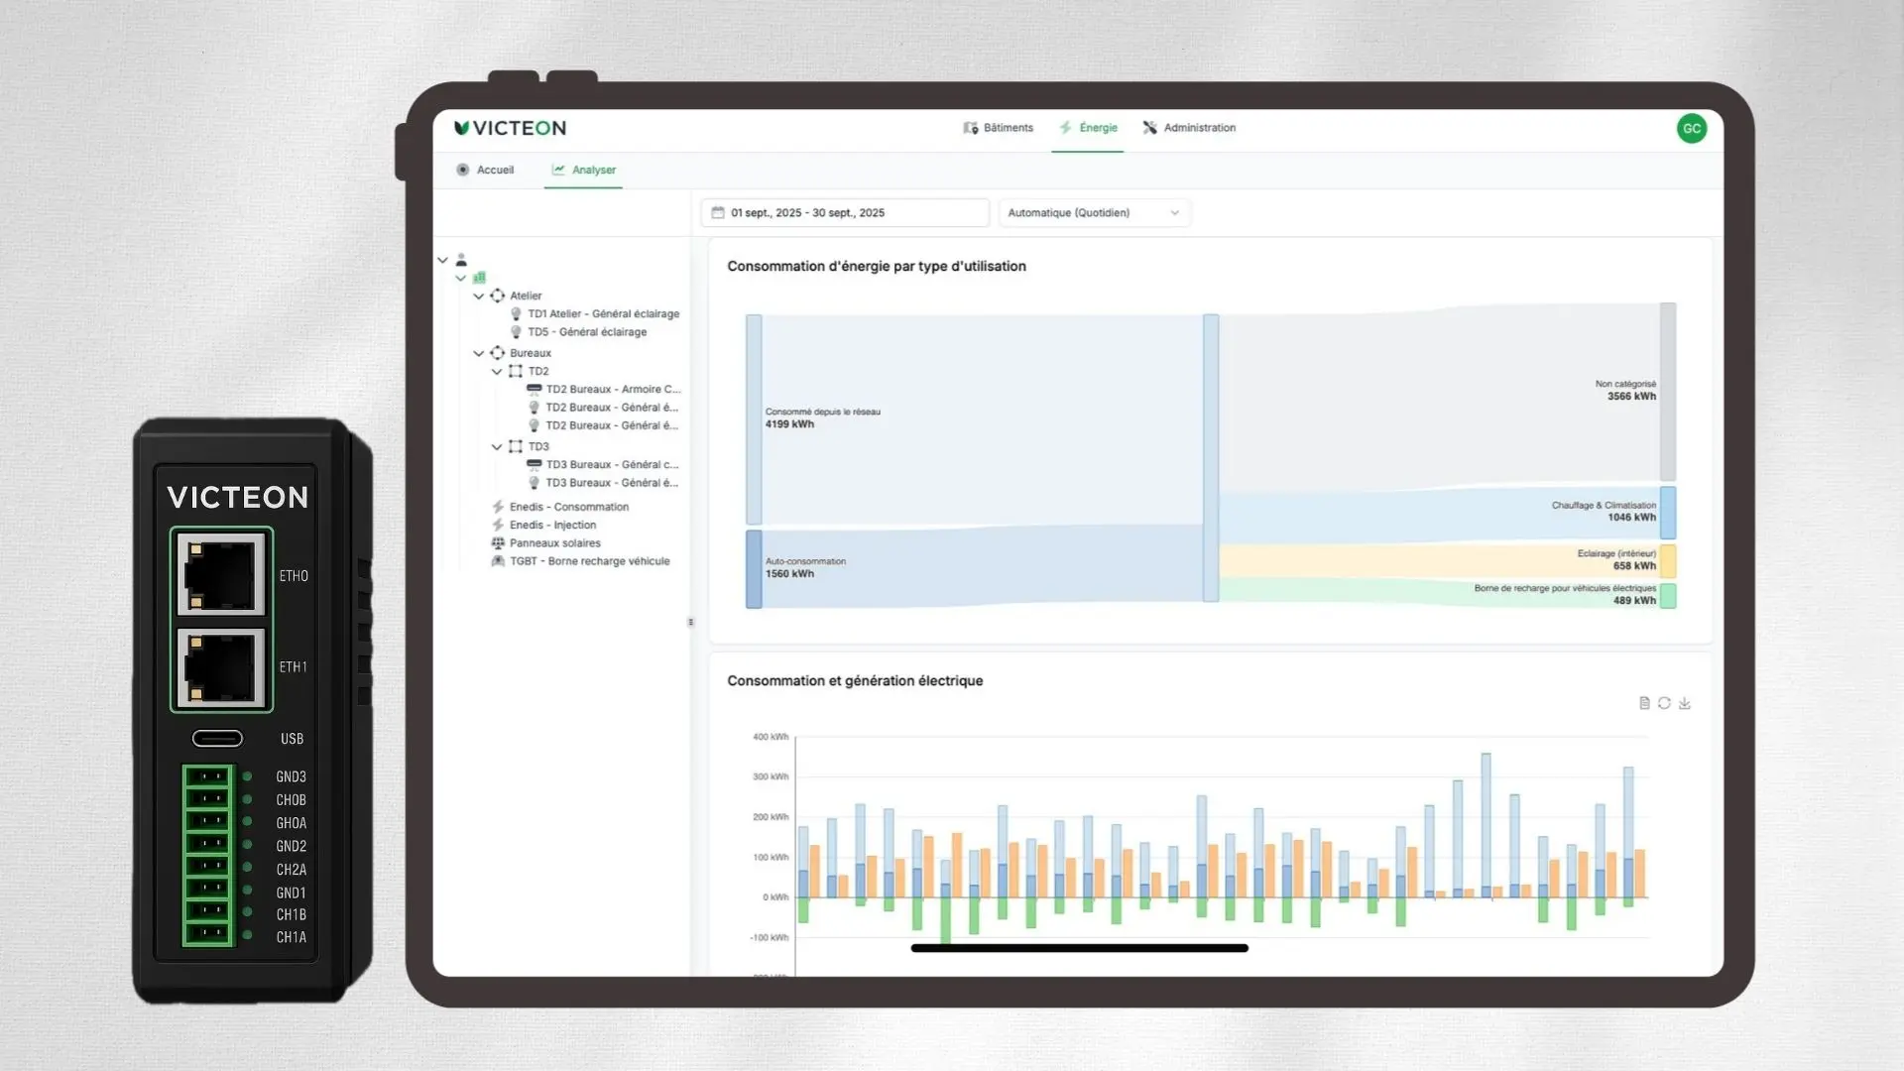
Task: Open the Automatique (Quotidien) dropdown
Action: point(1094,212)
